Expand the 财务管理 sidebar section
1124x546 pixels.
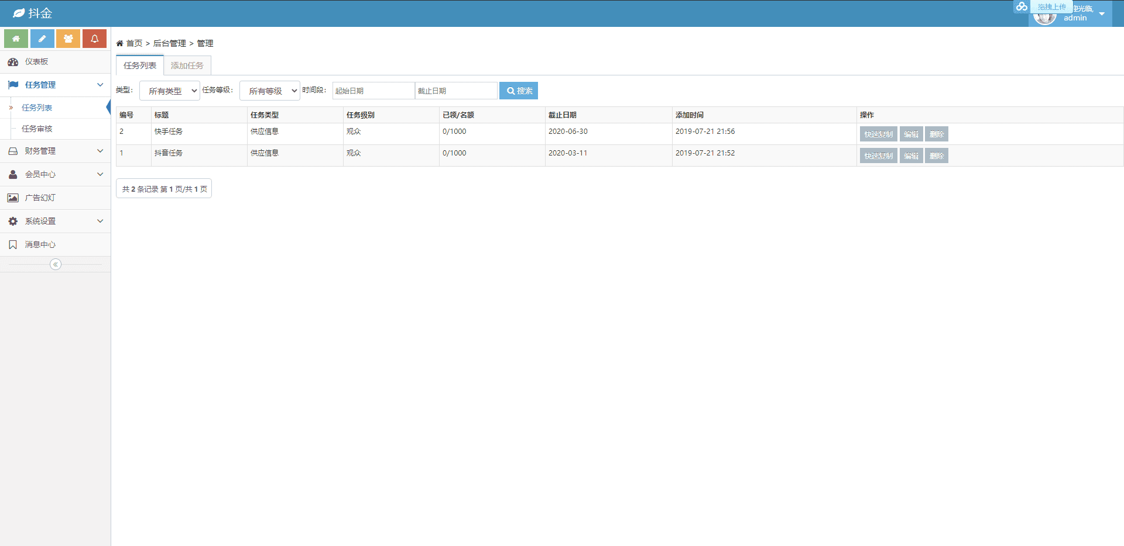(55, 151)
